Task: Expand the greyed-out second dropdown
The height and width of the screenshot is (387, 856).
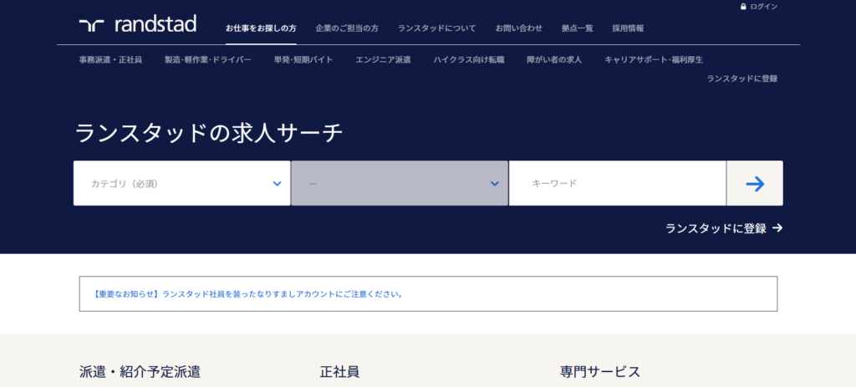Action: (399, 183)
